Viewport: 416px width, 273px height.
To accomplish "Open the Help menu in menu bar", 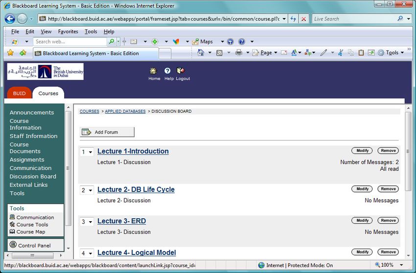I will pyautogui.click(x=109, y=32).
